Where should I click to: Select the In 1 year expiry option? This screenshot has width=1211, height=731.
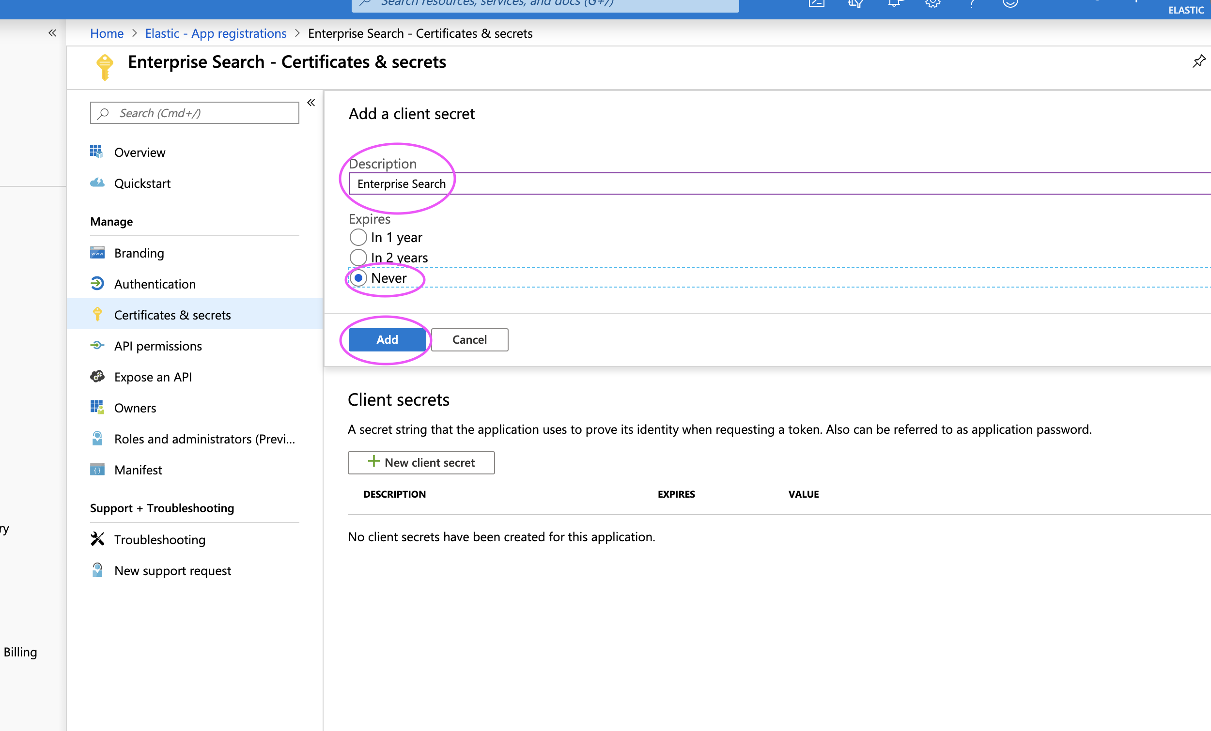[x=358, y=237]
